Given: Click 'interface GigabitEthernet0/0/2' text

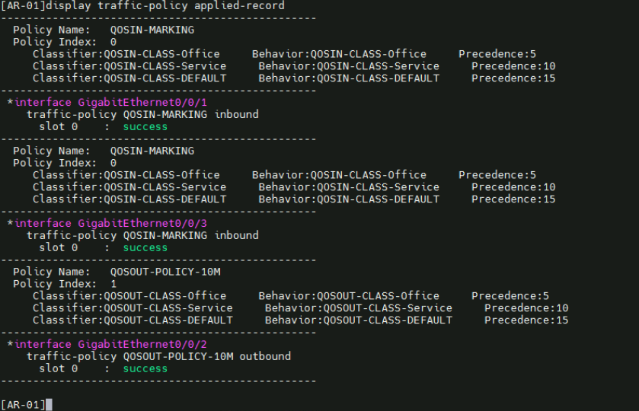Looking at the screenshot, I should click(110, 344).
